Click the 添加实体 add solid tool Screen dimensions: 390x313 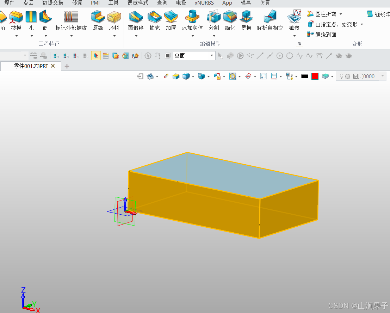click(x=192, y=21)
